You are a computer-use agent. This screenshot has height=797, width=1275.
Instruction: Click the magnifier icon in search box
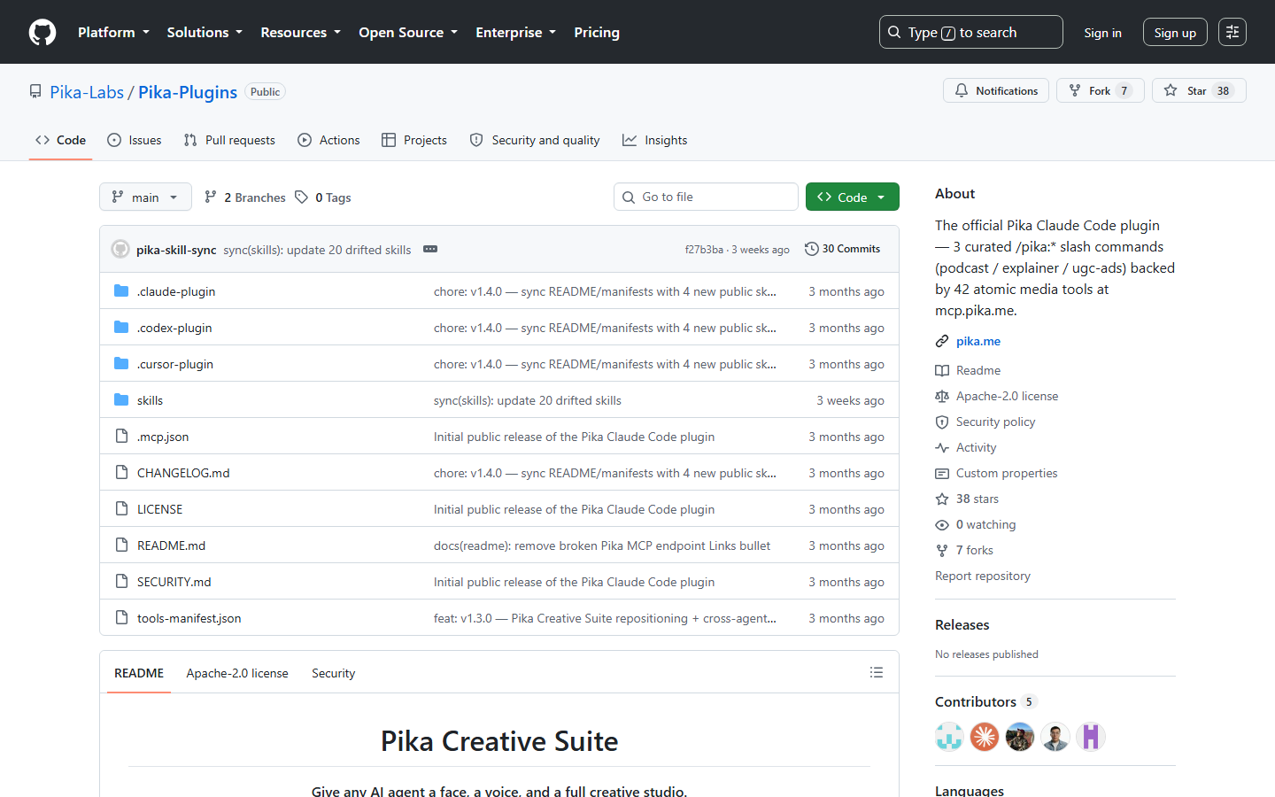point(894,32)
